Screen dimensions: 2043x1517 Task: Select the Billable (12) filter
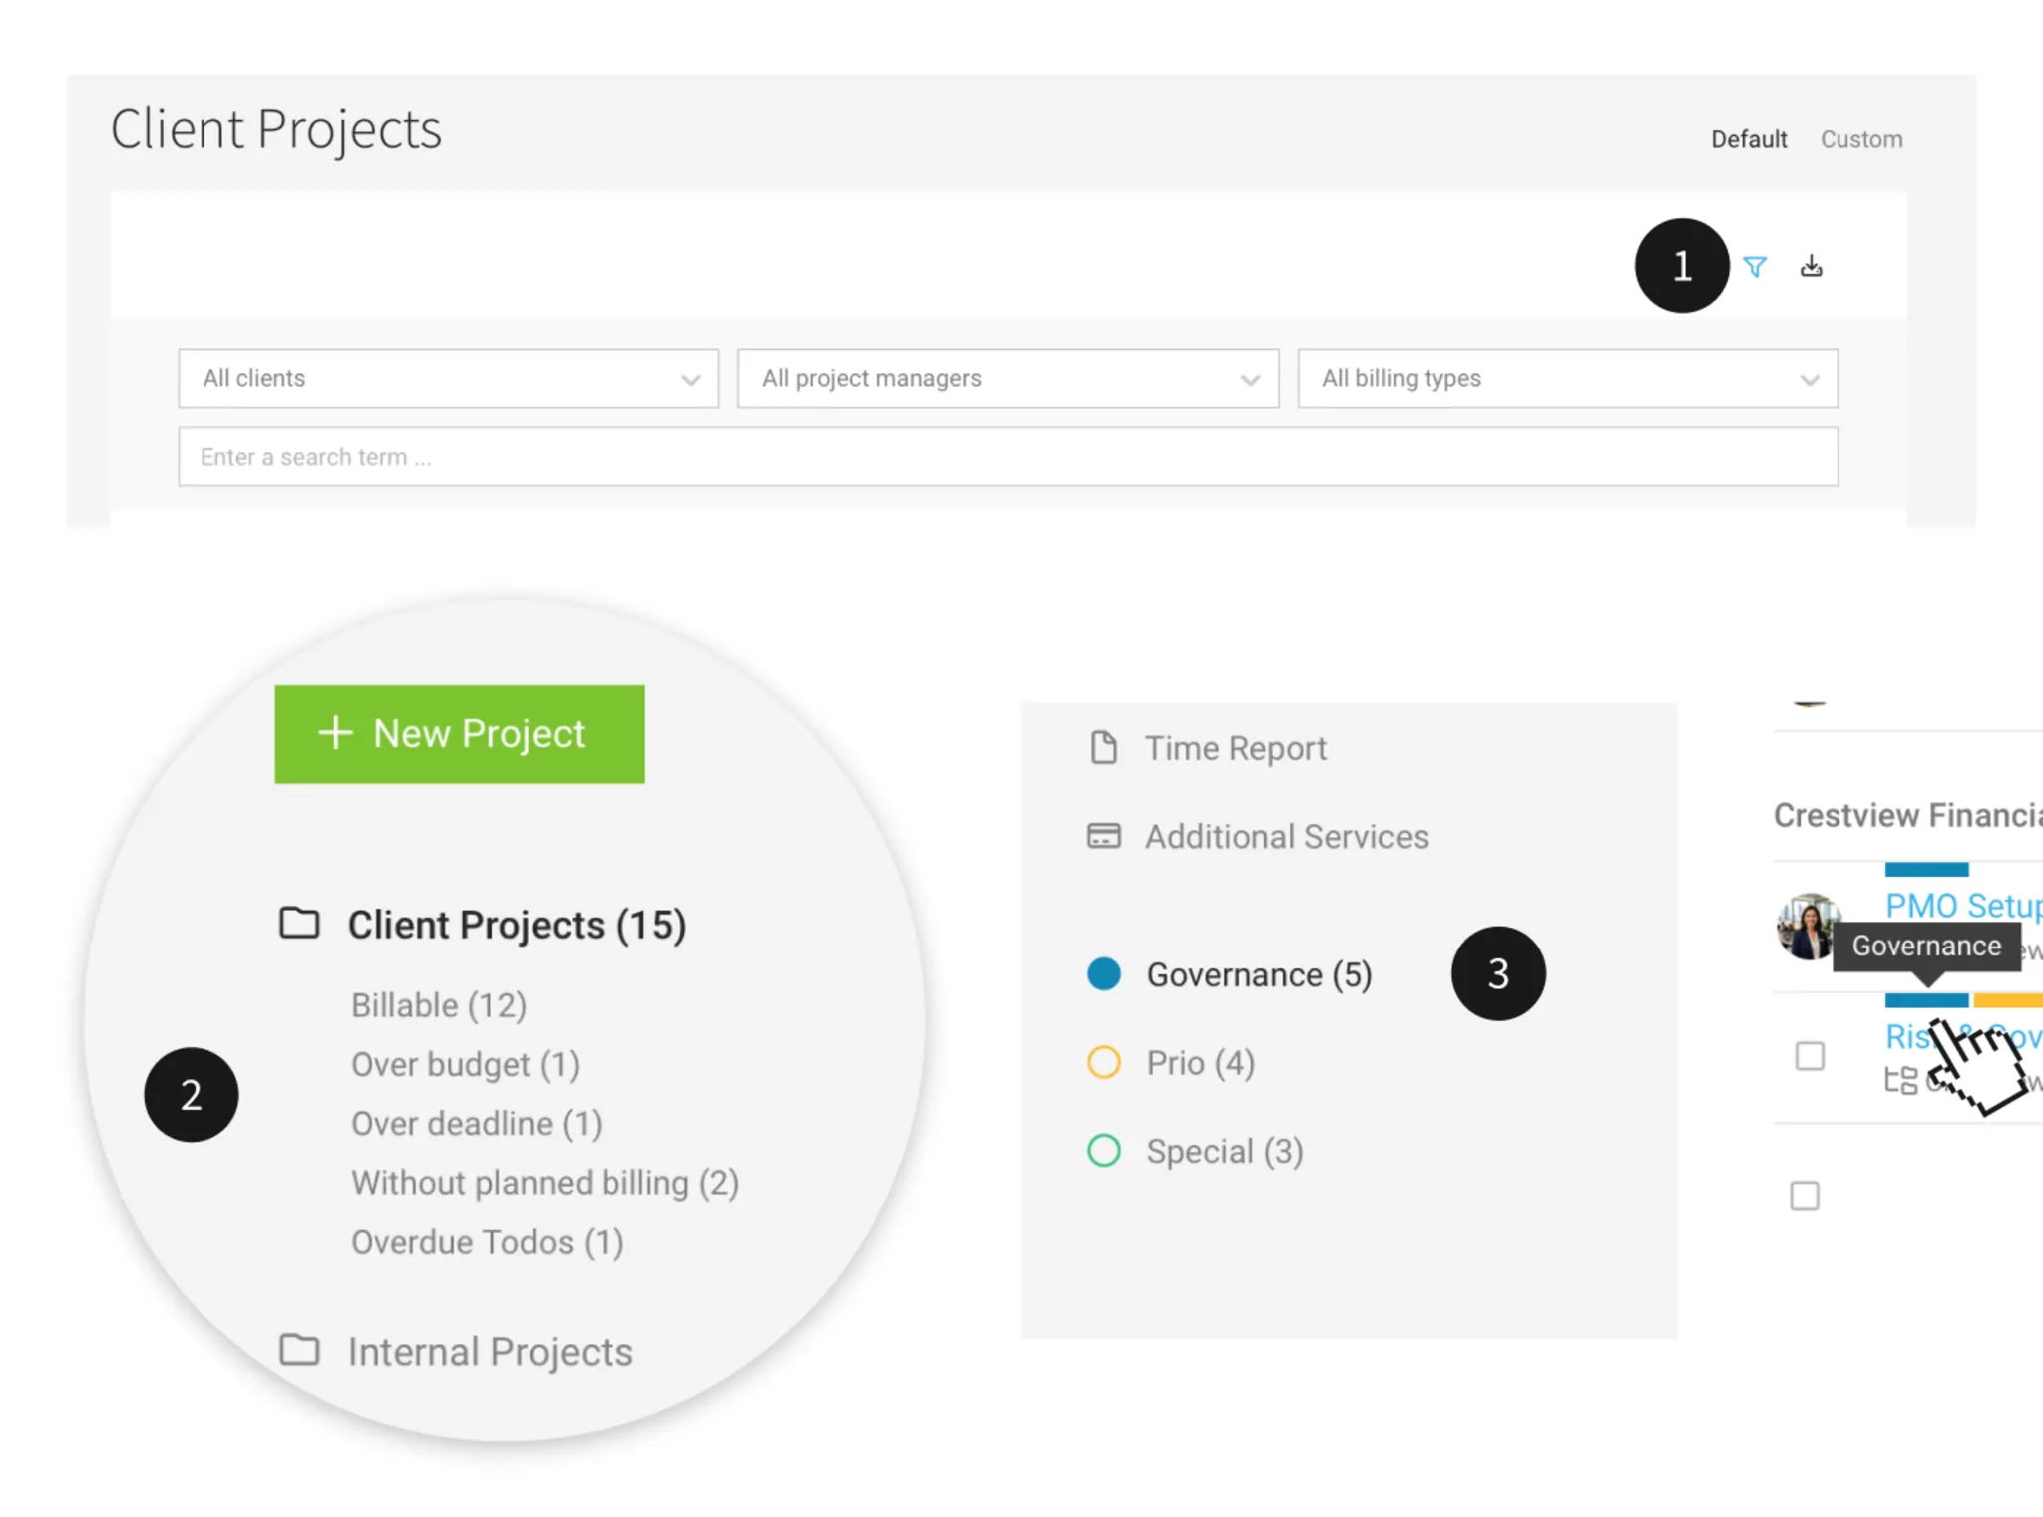coord(439,1005)
